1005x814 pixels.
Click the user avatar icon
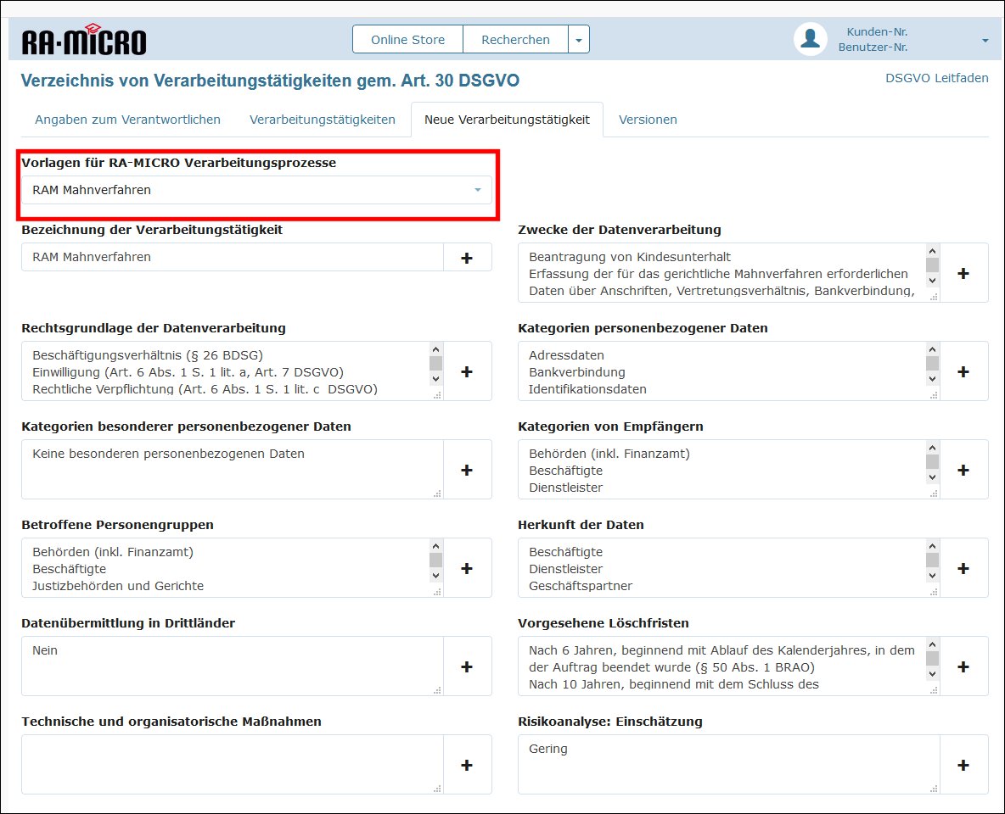coord(810,40)
